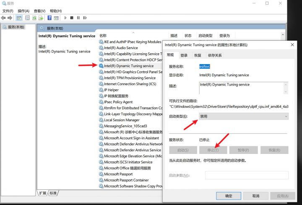
Task: Open the 启动类型 dropdown showing 禁用
Action: pyautogui.click(x=244, y=116)
